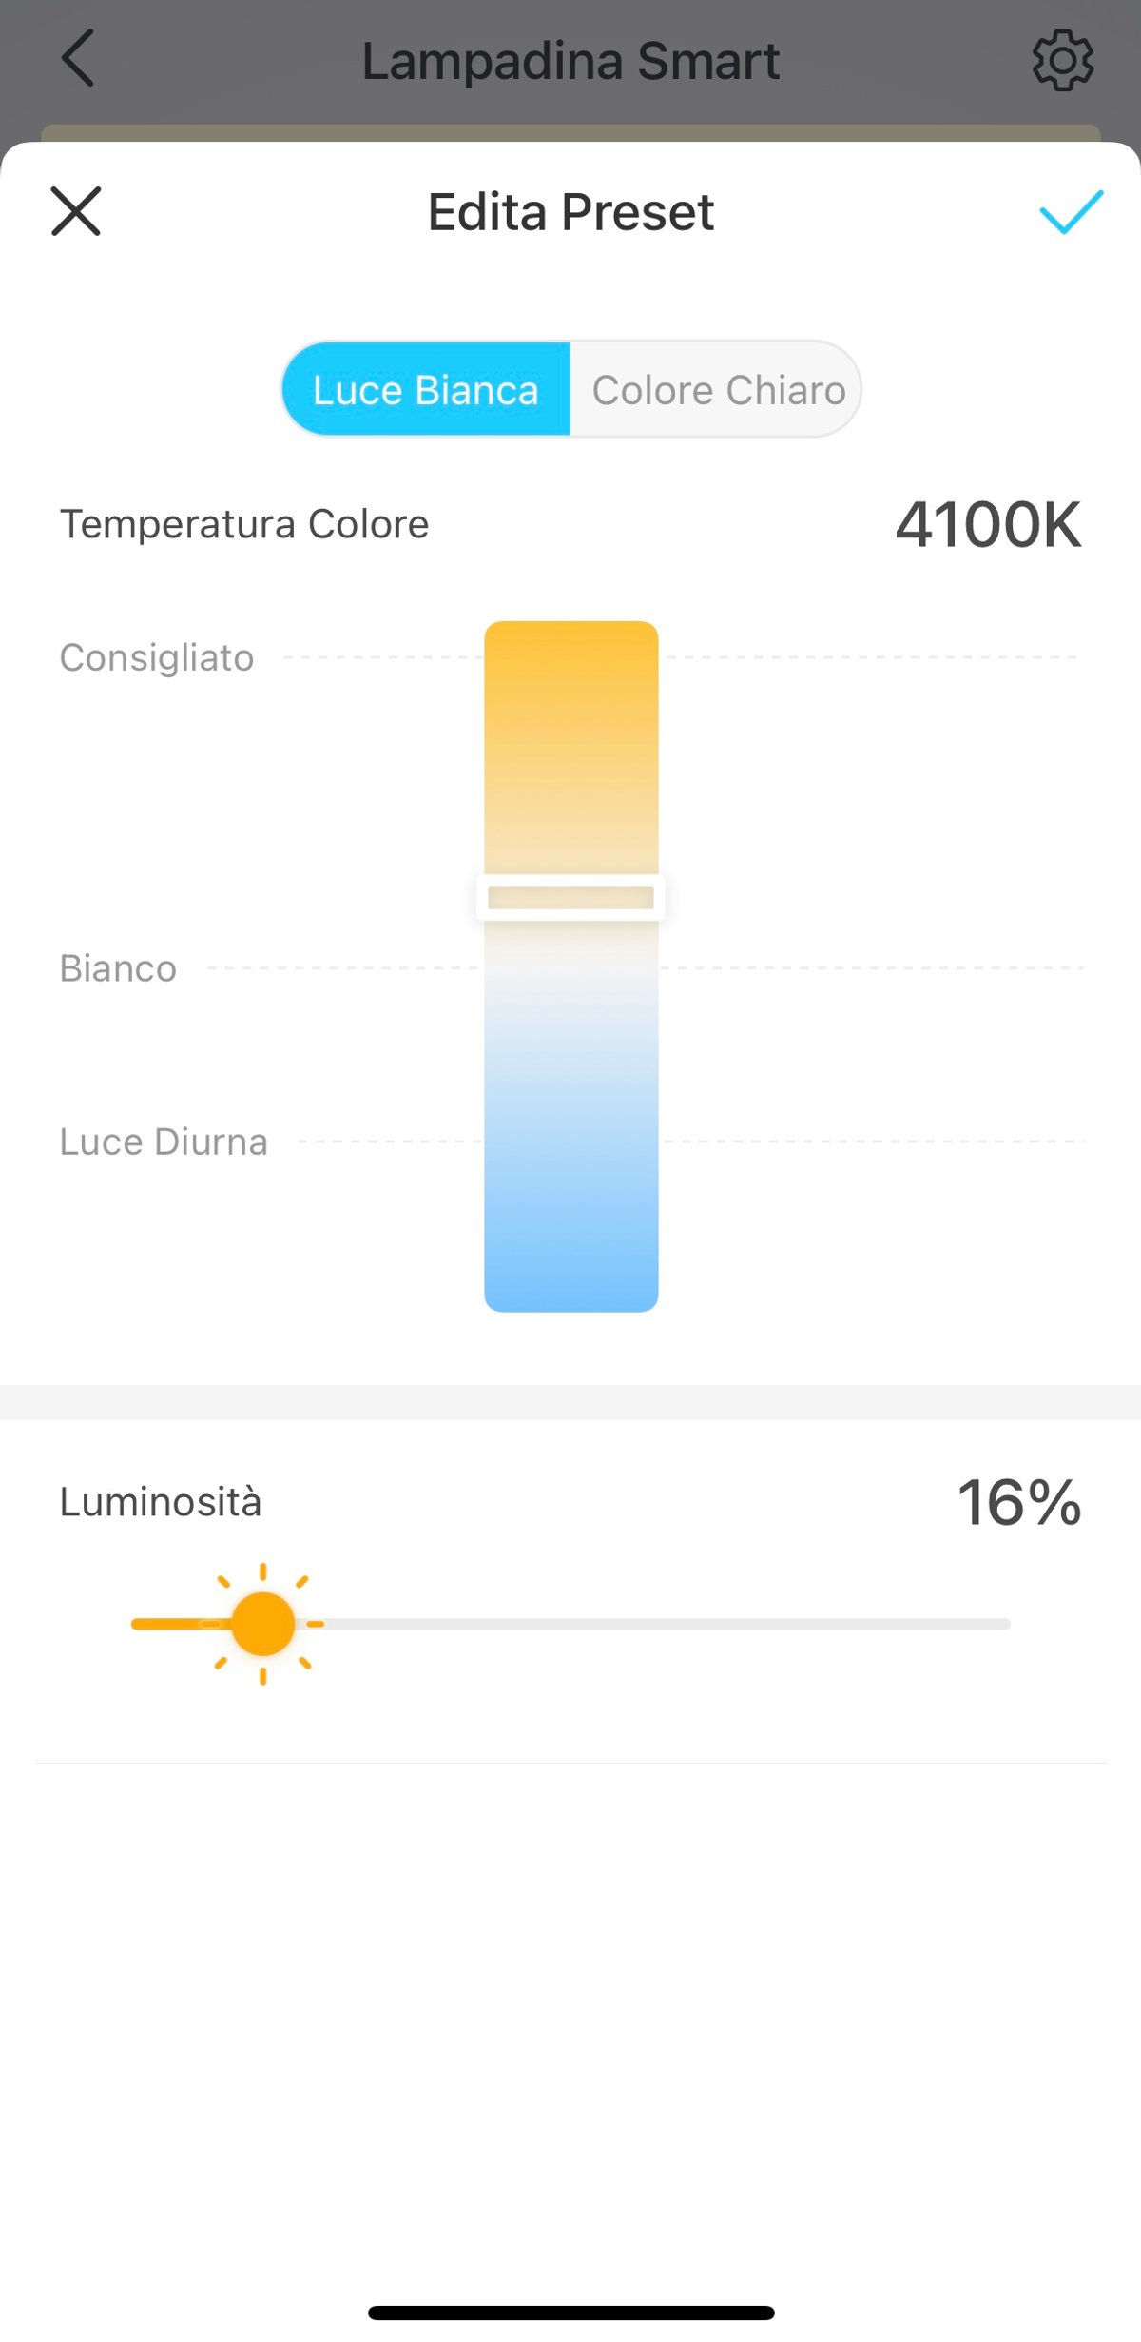The image size is (1141, 2342).
Task: Tap the back arrow in the header
Action: pos(78,58)
